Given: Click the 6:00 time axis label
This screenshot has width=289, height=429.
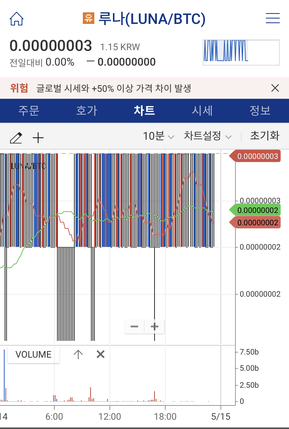Looking at the screenshot, I should pos(54,417).
